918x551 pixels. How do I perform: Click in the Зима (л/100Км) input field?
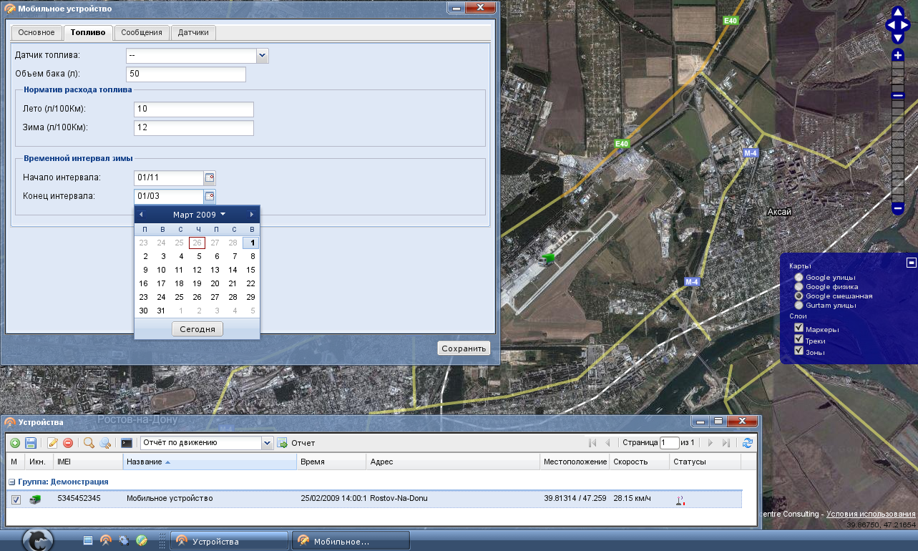[x=194, y=128]
